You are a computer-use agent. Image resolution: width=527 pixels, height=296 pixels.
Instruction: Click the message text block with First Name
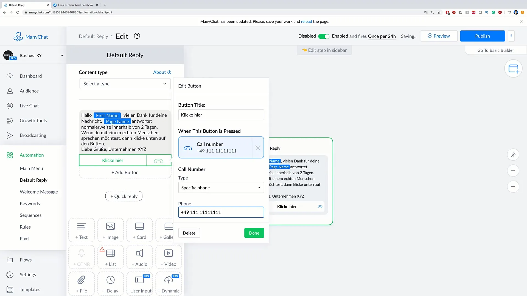[x=125, y=132]
